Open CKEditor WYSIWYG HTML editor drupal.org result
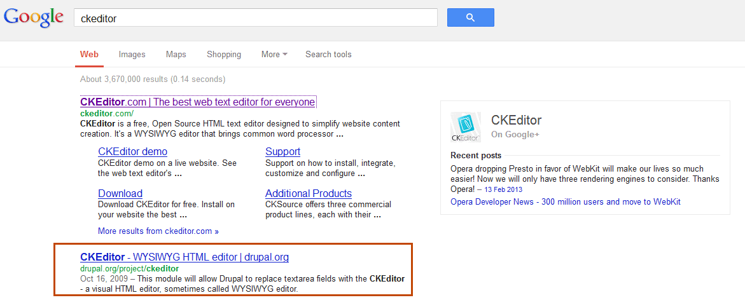The width and height of the screenshot is (745, 300). coord(185,257)
